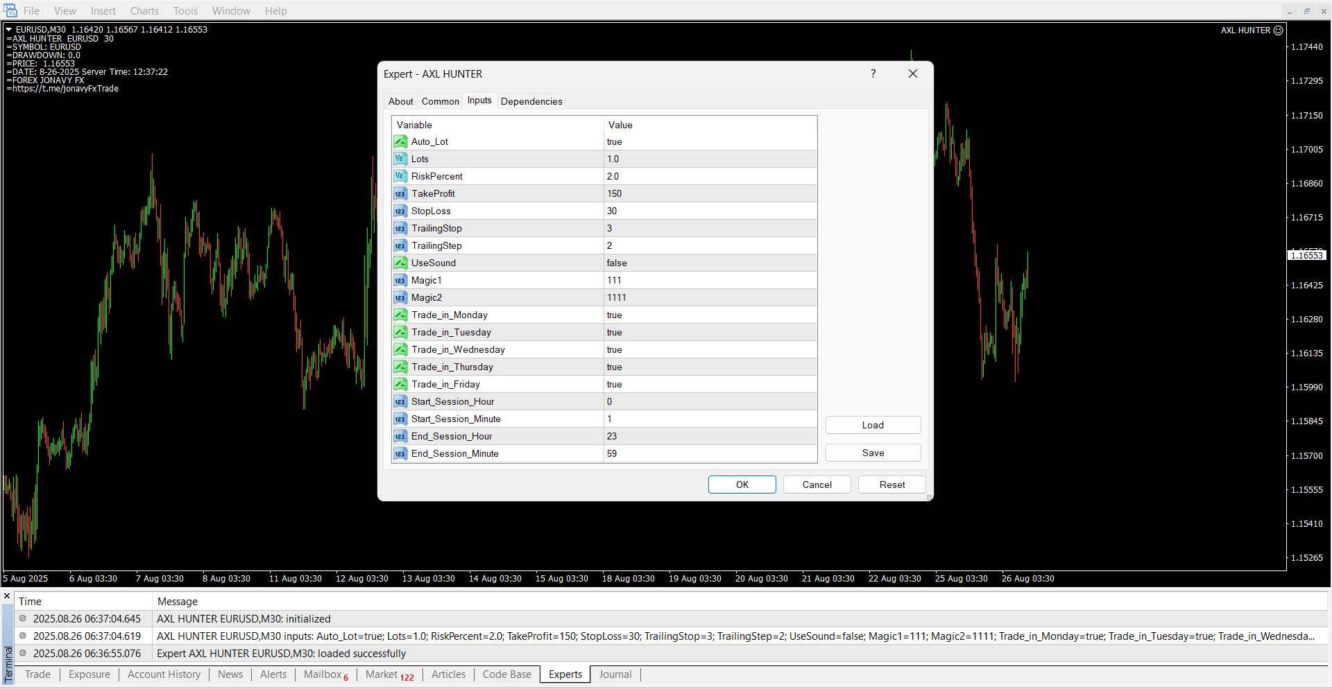Click the chart shift triangle near EURUSD,M30
The width and height of the screenshot is (1332, 689).
coord(9,30)
